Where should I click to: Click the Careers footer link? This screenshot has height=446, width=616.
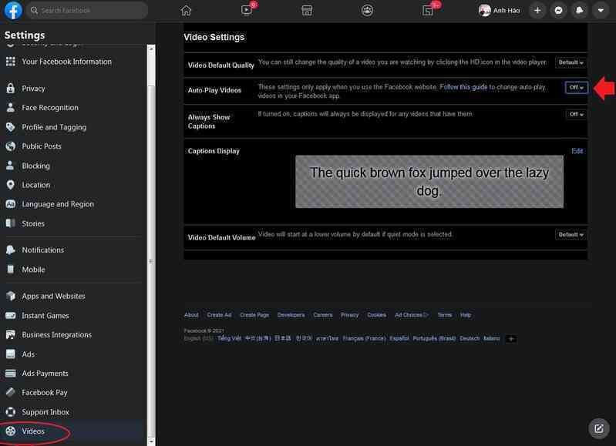click(x=323, y=315)
